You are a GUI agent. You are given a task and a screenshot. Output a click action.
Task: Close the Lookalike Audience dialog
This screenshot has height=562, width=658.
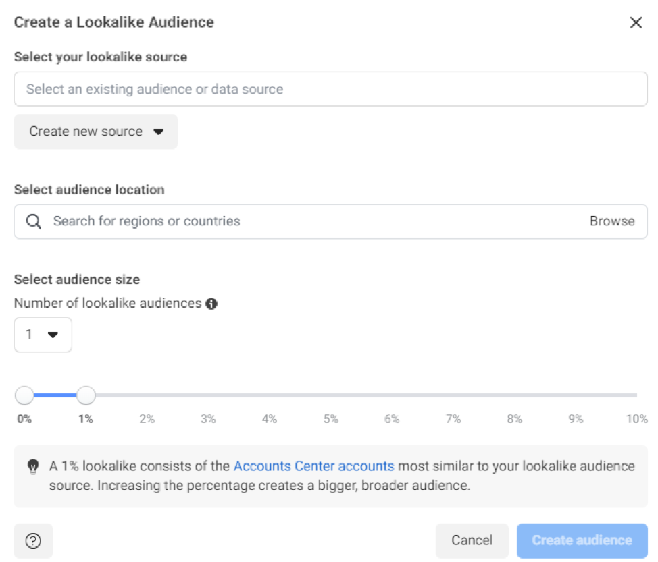coord(636,22)
